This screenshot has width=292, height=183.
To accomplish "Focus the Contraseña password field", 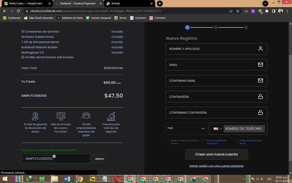I will click(x=216, y=97).
